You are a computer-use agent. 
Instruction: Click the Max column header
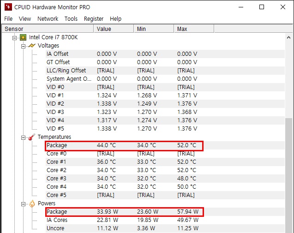click(194, 29)
